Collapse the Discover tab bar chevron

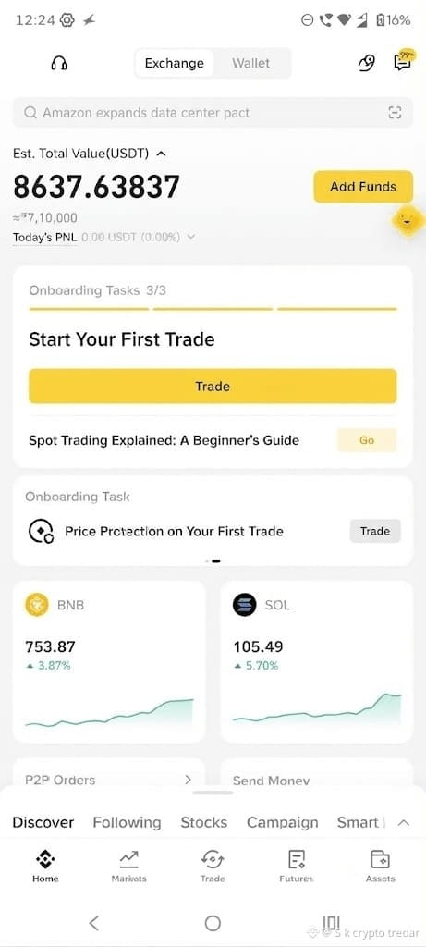[405, 822]
